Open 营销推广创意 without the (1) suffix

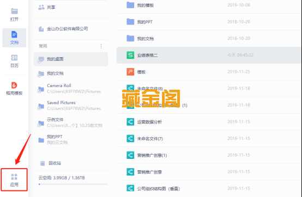(x=209, y=172)
